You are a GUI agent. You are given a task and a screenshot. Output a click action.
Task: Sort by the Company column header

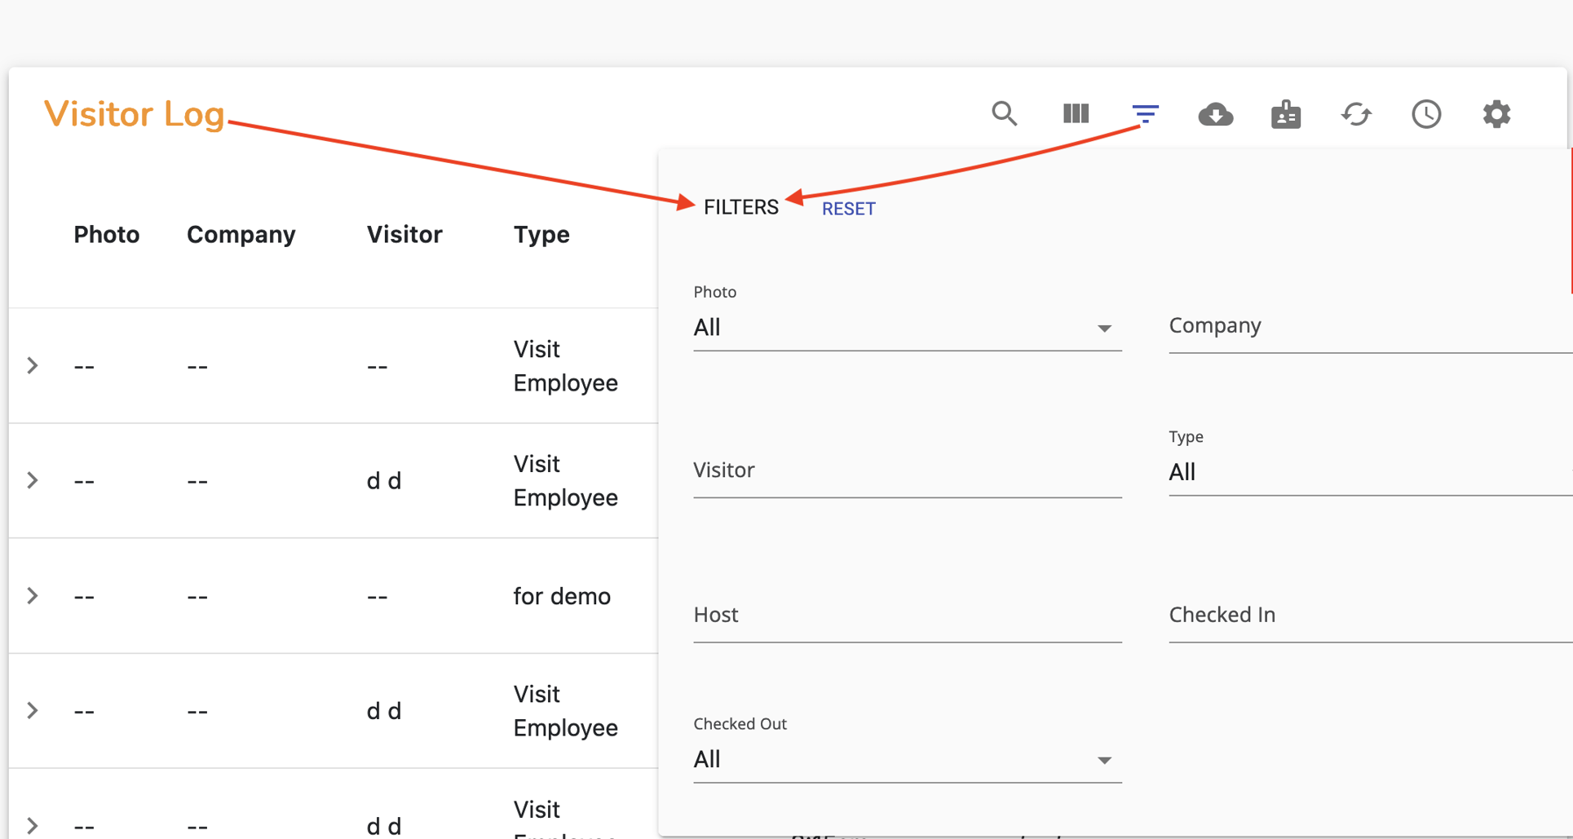tap(241, 234)
